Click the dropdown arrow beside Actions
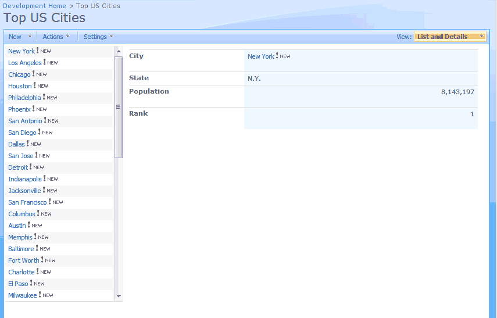Screen dimensions: 497x318 tap(67, 37)
